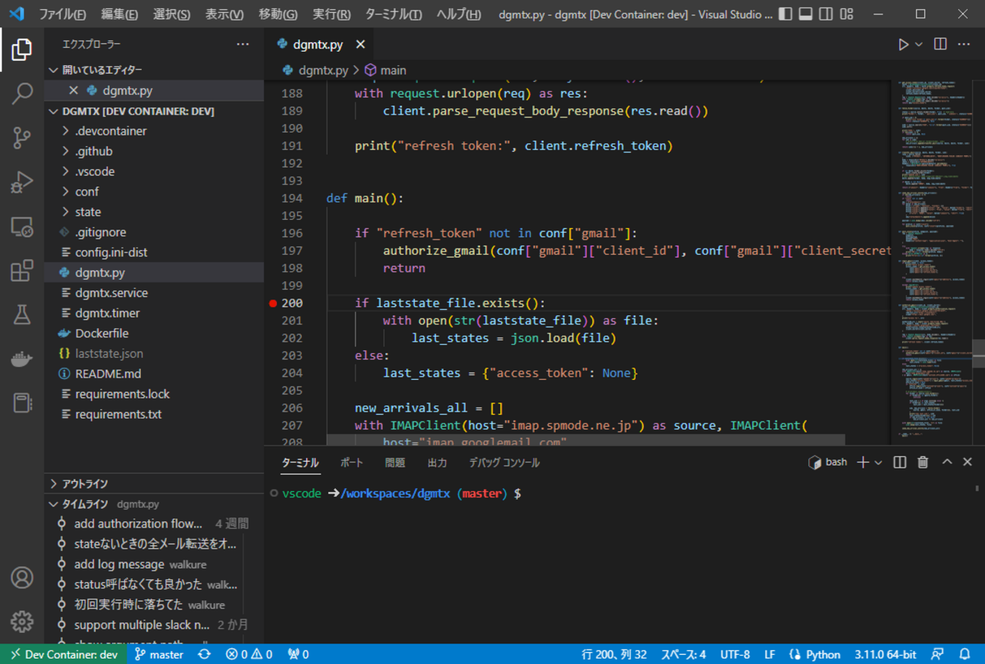The image size is (985, 664).
Task: Open the Explorer view in activity bar
Action: [x=22, y=50]
